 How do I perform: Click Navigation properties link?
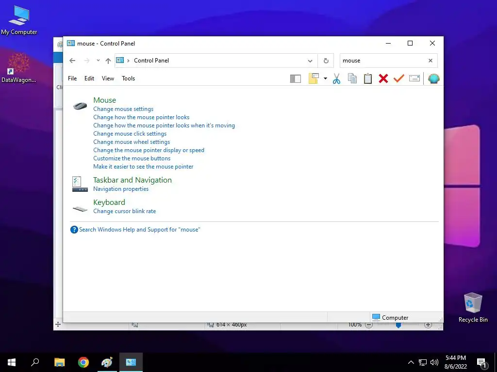click(x=121, y=189)
